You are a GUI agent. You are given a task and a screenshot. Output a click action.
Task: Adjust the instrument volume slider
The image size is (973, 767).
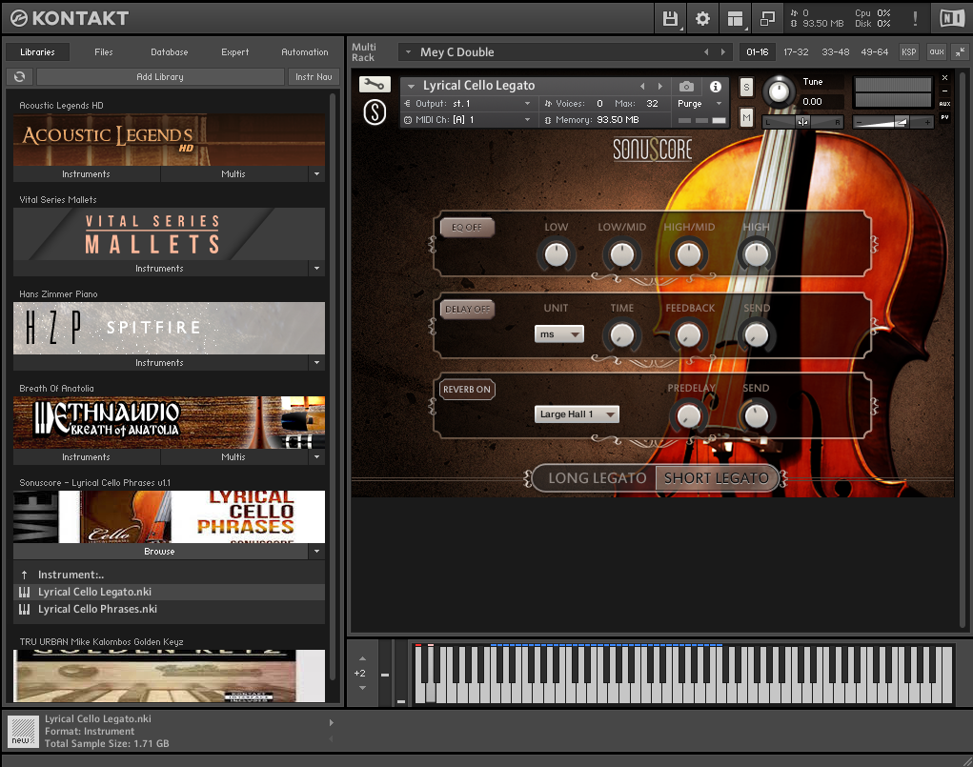(x=892, y=122)
